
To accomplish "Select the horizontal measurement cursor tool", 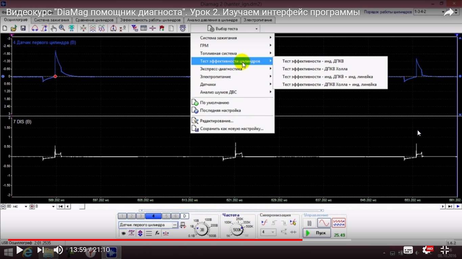I will tap(35, 29).
